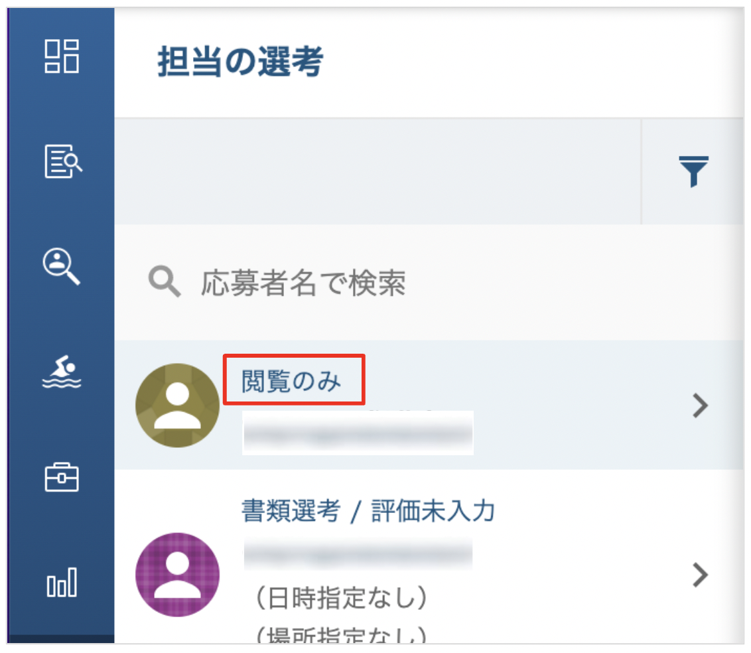This screenshot has width=751, height=653.
Task: Click the 応募者名で検索 search field
Action: pyautogui.click(x=429, y=282)
